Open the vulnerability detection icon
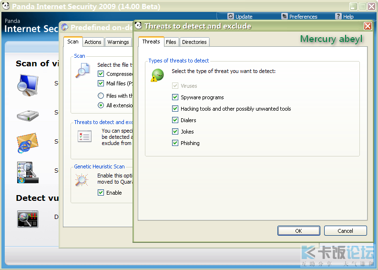Image resolution: width=378 pixels, height=270 pixels. tap(28, 219)
